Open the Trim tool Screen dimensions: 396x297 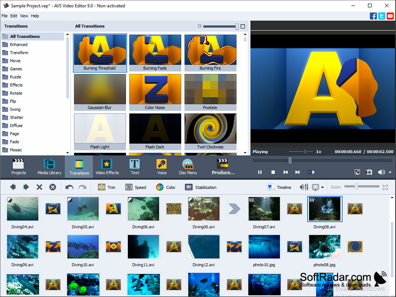coord(106,187)
